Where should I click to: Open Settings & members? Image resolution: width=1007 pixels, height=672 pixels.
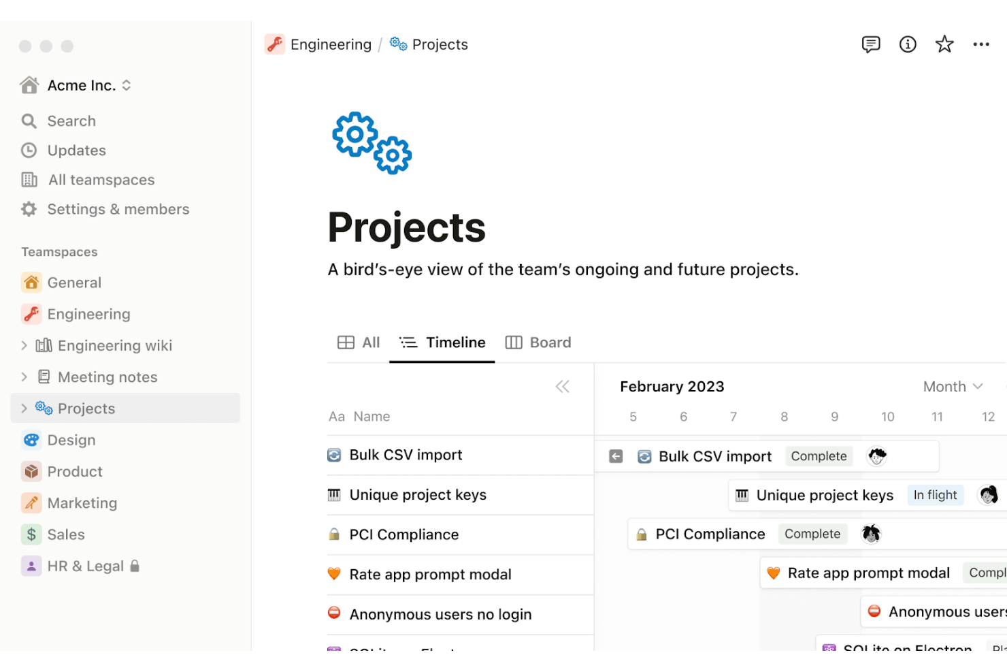[x=118, y=210]
